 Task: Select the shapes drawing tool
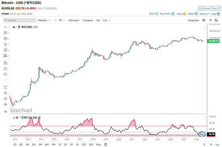[x=5, y=39]
